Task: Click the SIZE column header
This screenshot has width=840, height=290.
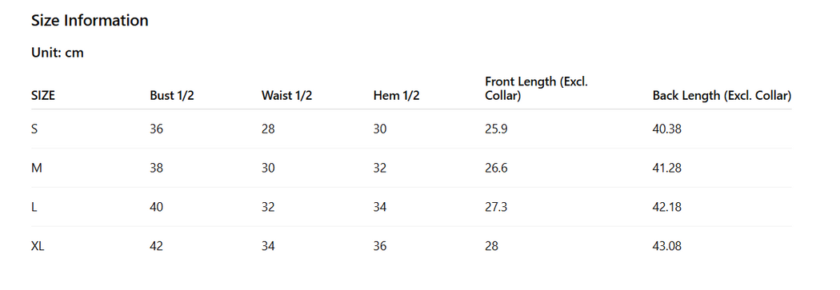Action: coord(43,96)
